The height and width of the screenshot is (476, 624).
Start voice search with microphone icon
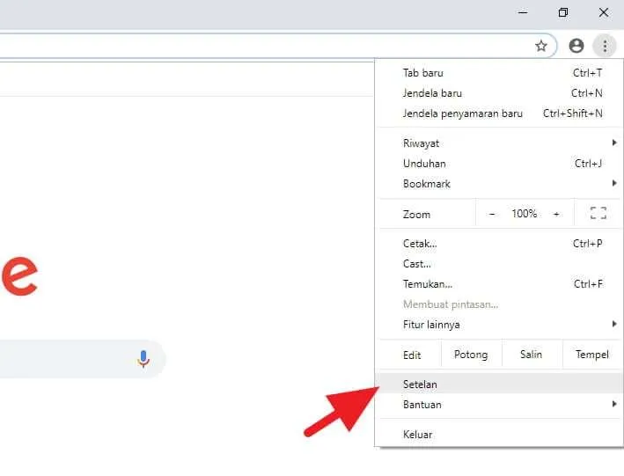(x=143, y=359)
